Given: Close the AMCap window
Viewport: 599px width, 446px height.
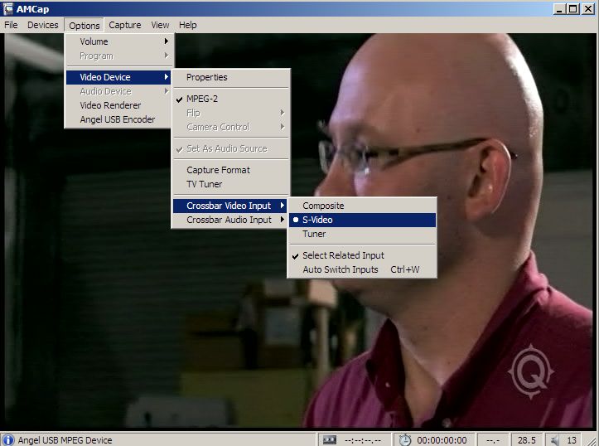Looking at the screenshot, I should coord(587,9).
